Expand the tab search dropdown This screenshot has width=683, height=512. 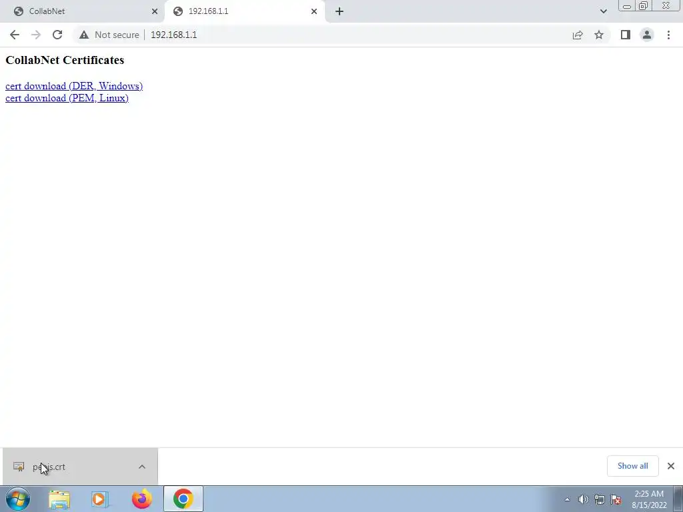[x=603, y=11]
